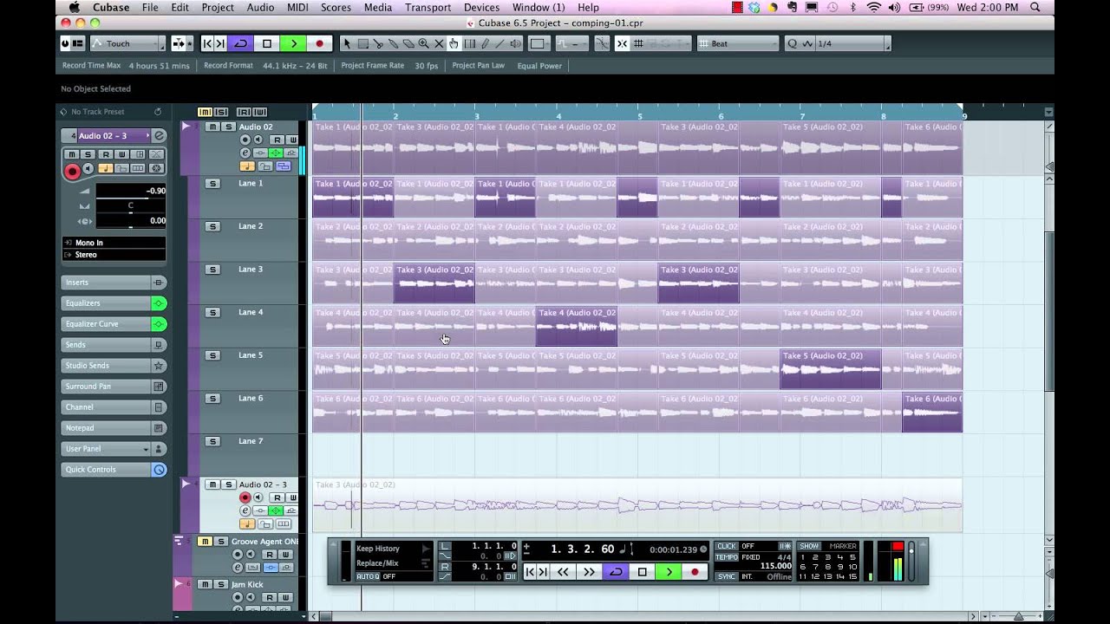Expand the Inserts inspector section
This screenshot has height=624, width=1110.
106,283
